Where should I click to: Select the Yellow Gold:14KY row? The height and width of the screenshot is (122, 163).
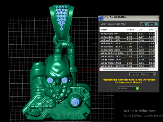click(x=127, y=40)
